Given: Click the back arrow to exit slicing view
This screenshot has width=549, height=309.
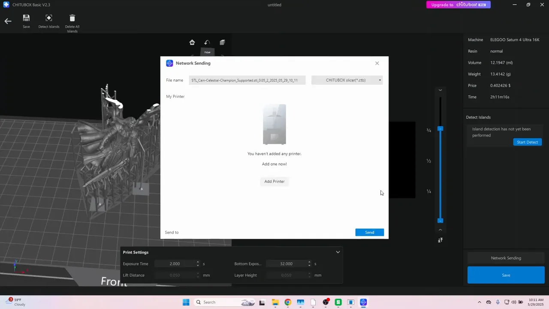Looking at the screenshot, I should 8,21.
